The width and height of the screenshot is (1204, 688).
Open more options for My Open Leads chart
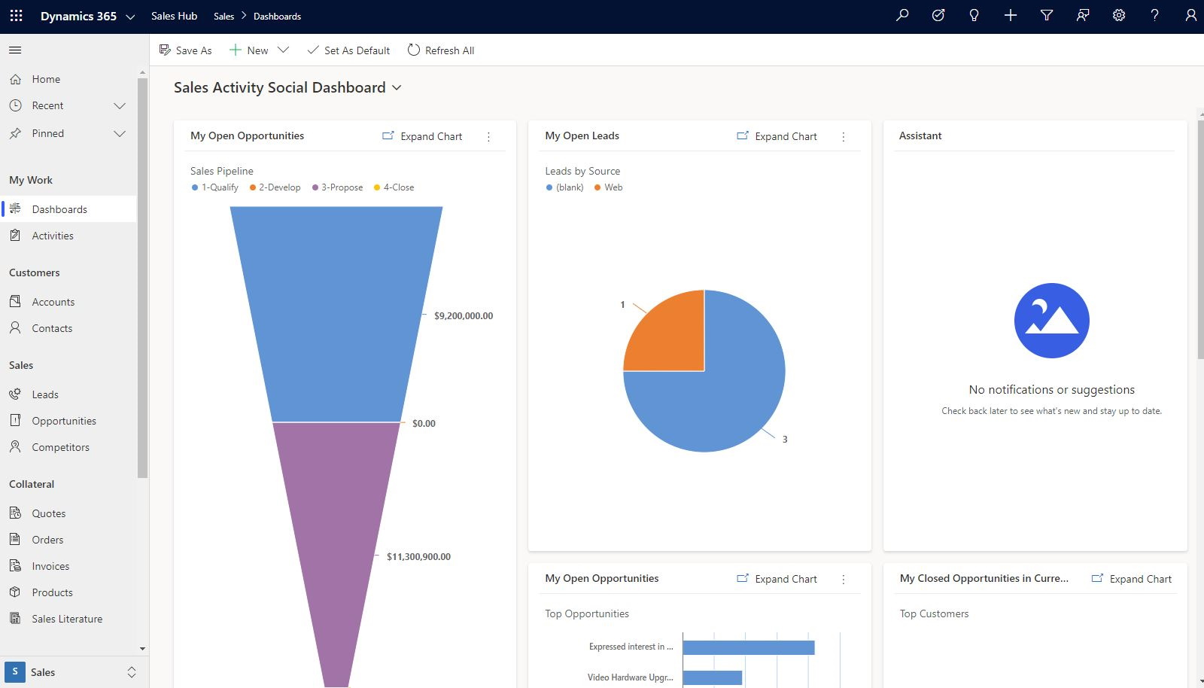pos(844,136)
